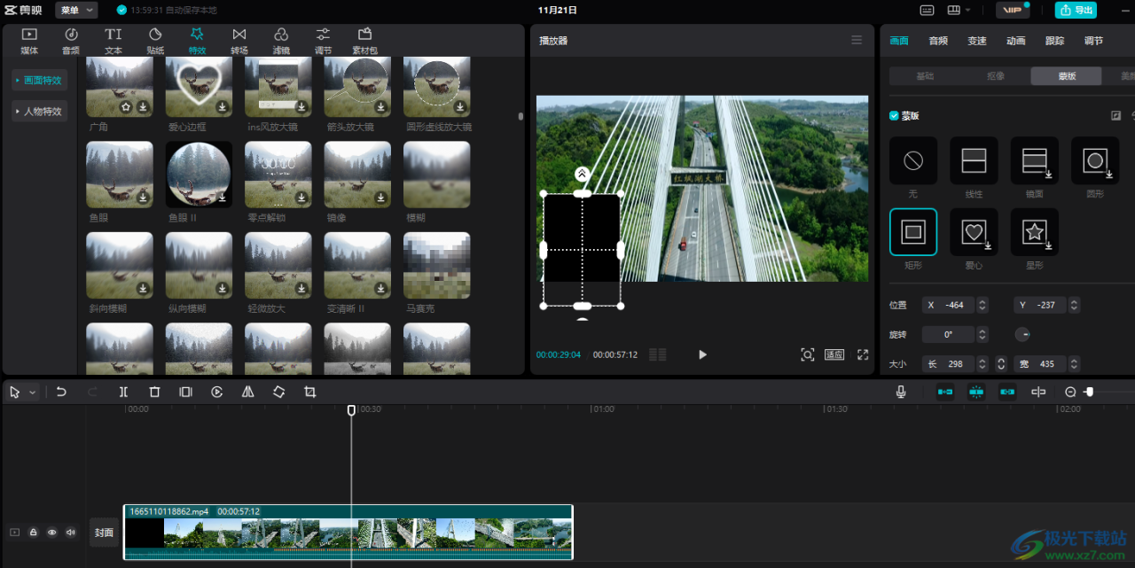Image resolution: width=1135 pixels, height=568 pixels.
Task: Enter fullscreen preview in the player
Action: (x=863, y=354)
